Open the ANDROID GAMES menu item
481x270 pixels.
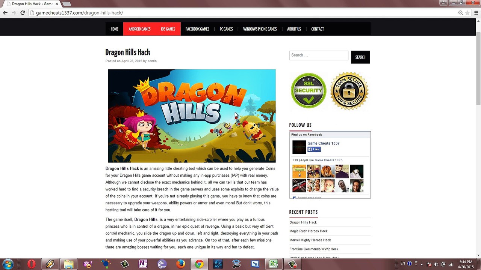[x=139, y=29]
